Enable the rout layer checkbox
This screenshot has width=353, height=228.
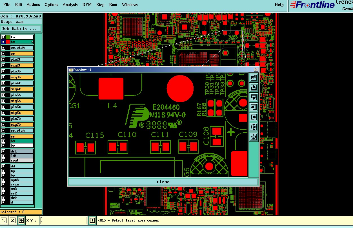pyautogui.click(x=3, y=160)
